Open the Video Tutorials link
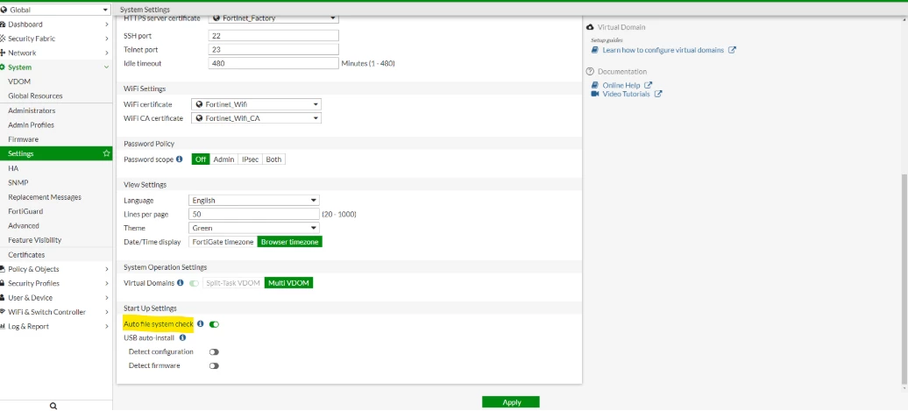The height and width of the screenshot is (411, 908). click(626, 94)
